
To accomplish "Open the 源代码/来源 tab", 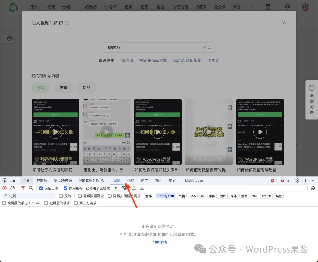I will 63,180.
